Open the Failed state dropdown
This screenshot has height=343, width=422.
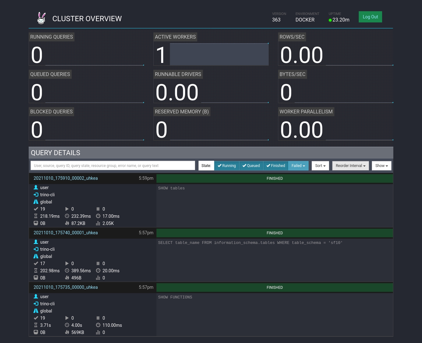(x=298, y=166)
